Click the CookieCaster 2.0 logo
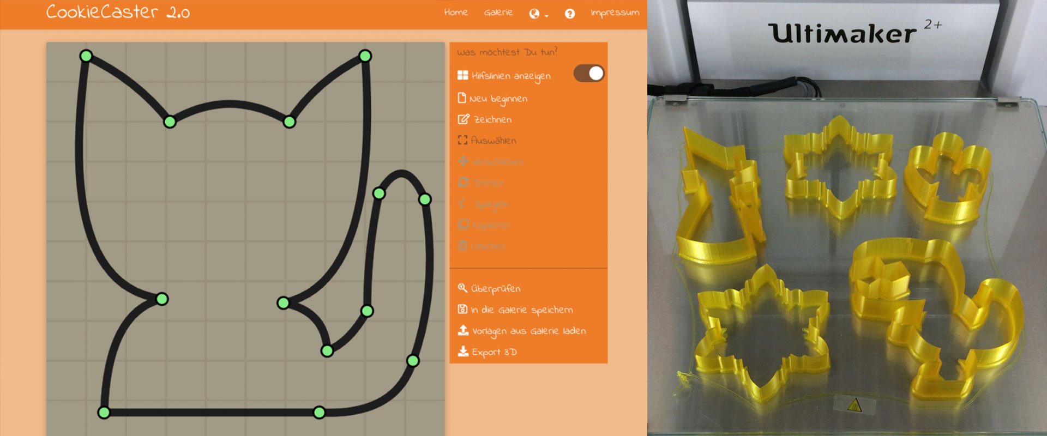The width and height of the screenshot is (1047, 436). click(x=118, y=12)
